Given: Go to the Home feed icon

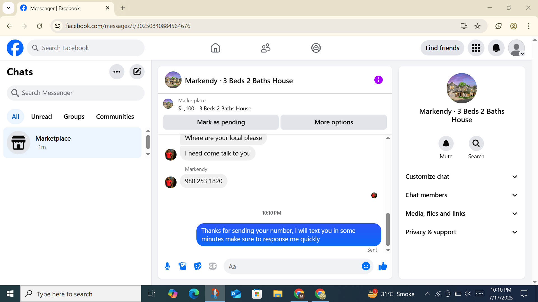Looking at the screenshot, I should [x=215, y=48].
